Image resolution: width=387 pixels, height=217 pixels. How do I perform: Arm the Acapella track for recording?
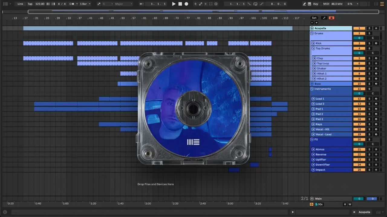click(376, 28)
